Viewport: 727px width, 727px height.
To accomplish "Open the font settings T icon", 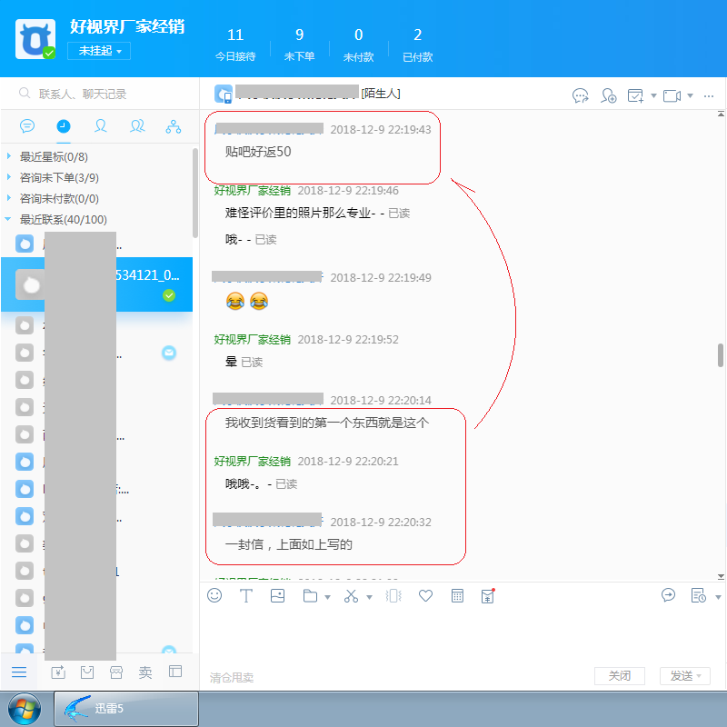I will point(245,595).
